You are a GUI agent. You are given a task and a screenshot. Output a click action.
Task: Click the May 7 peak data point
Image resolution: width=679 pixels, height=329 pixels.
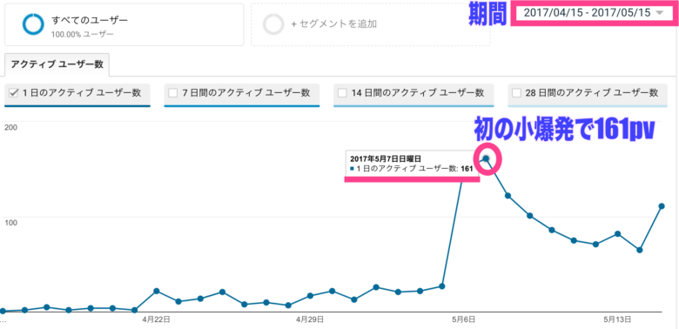click(x=486, y=158)
